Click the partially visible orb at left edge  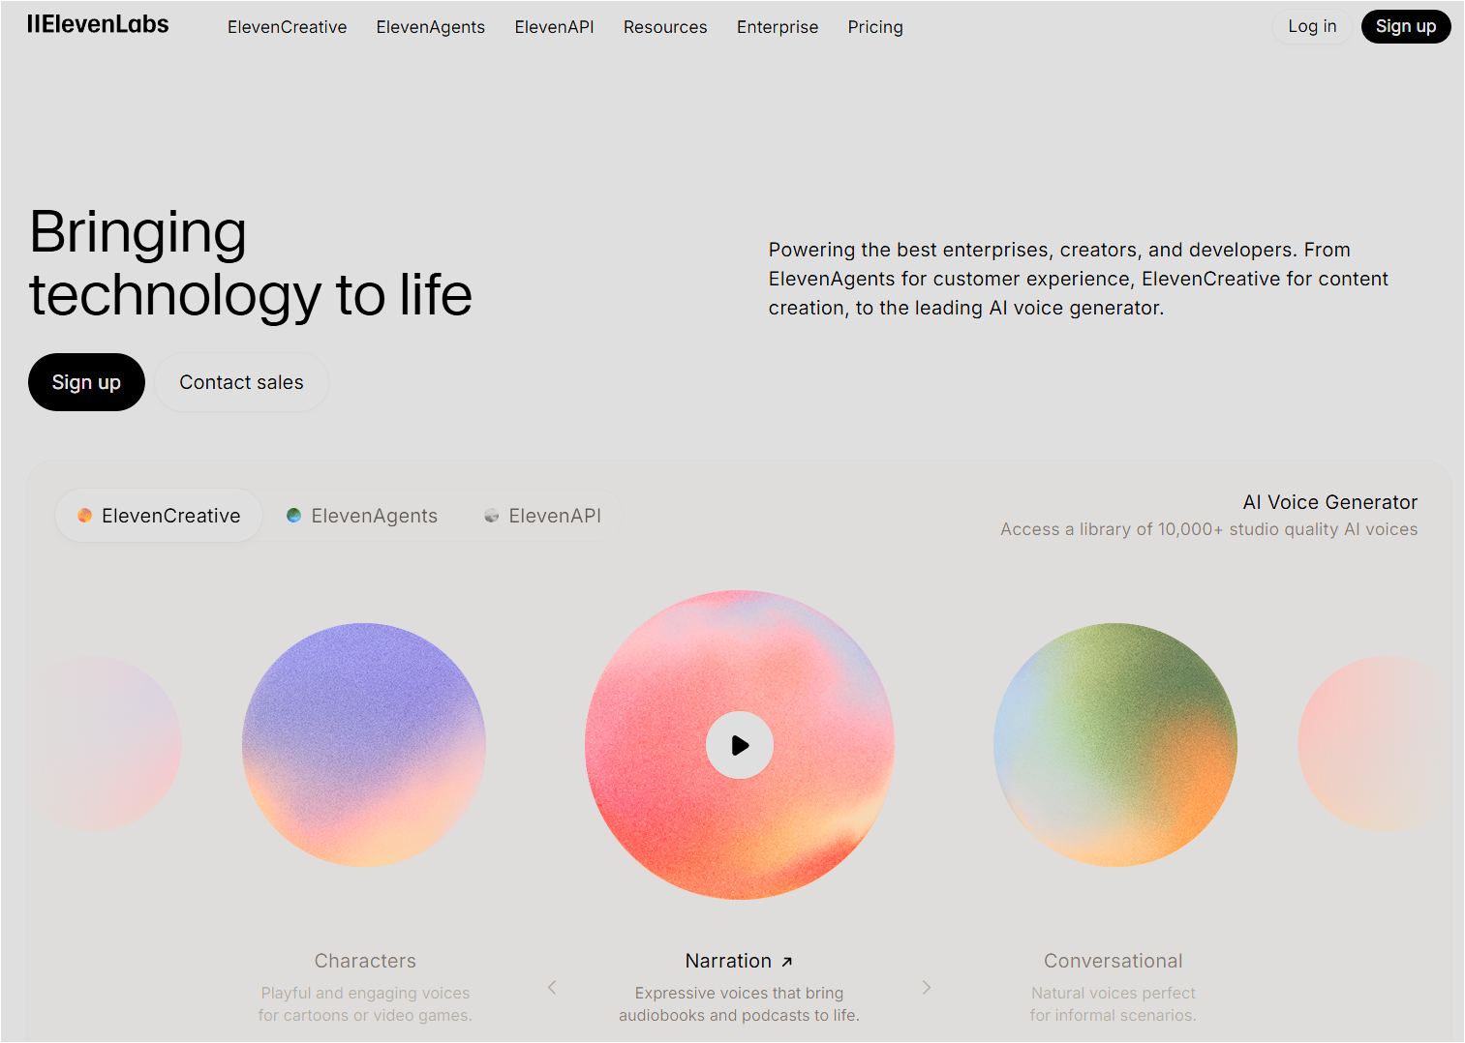coord(107,743)
